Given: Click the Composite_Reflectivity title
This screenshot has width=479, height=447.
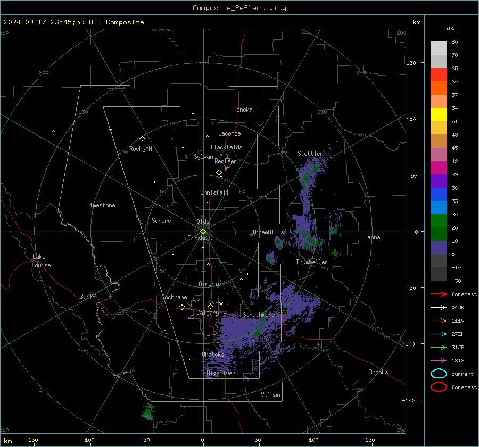Looking at the screenshot, I should 239,8.
